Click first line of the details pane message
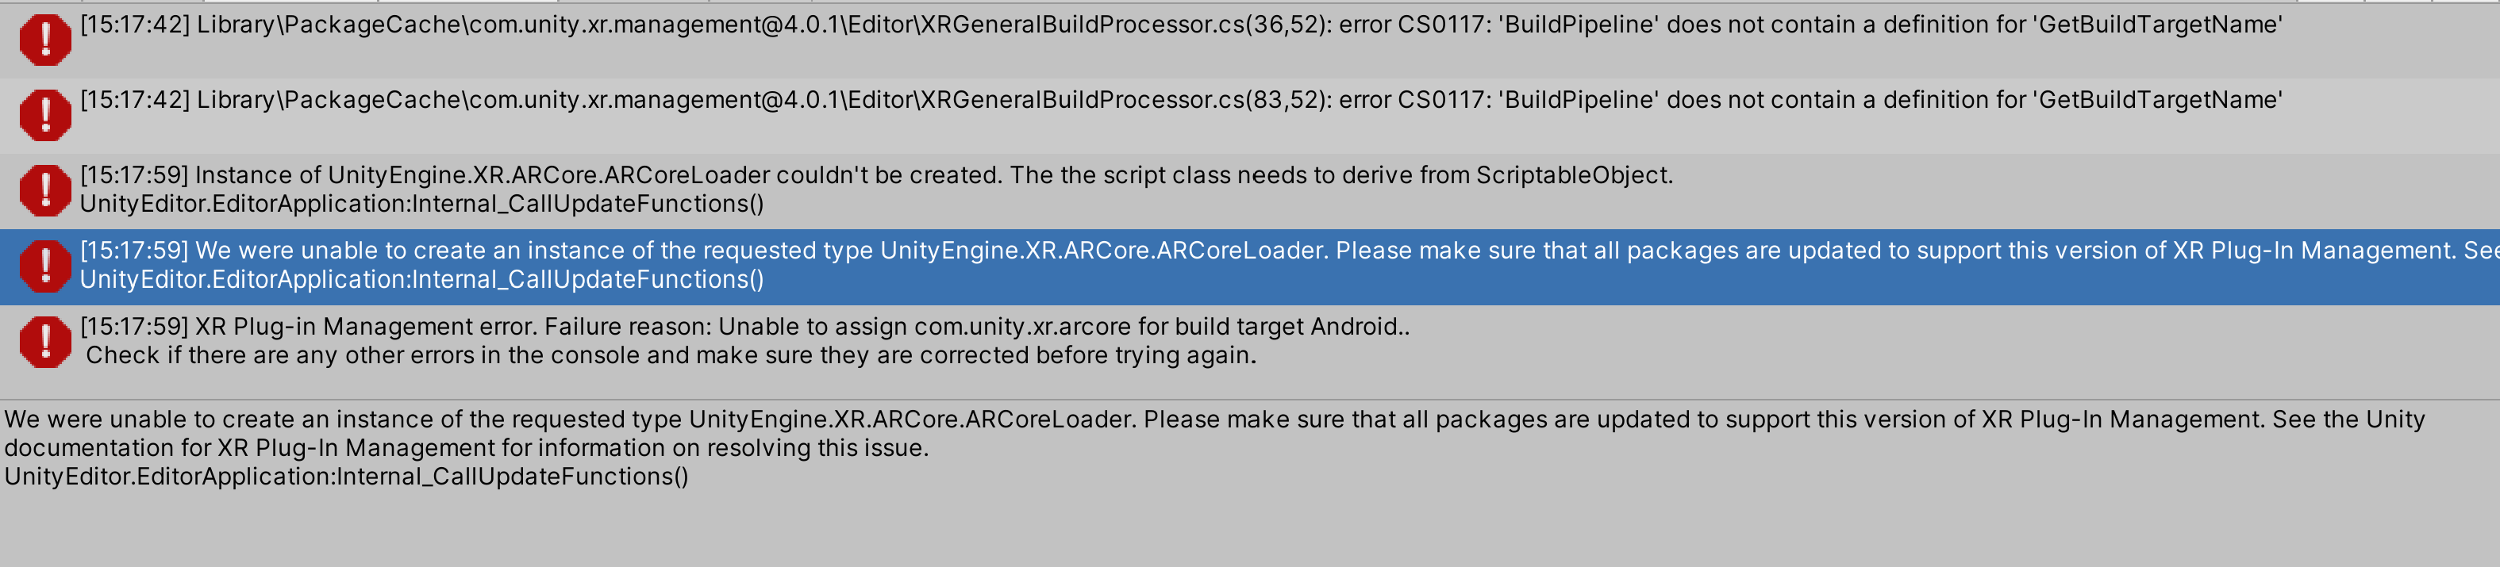Screen dimensions: 2500x567 [1213, 420]
